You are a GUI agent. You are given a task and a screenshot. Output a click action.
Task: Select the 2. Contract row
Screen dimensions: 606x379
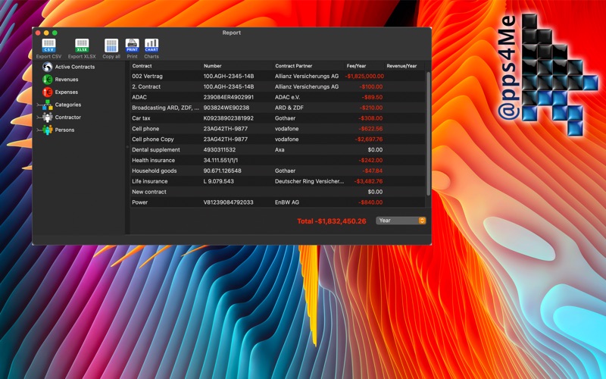[x=277, y=86]
